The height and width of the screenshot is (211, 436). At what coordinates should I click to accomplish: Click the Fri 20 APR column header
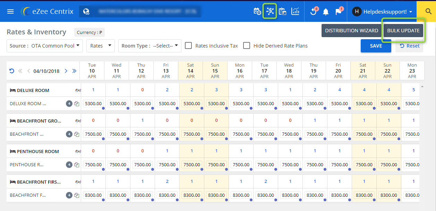point(338,71)
